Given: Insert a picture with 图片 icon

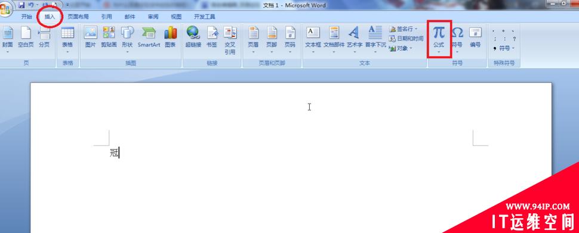Looking at the screenshot, I should [x=91, y=37].
